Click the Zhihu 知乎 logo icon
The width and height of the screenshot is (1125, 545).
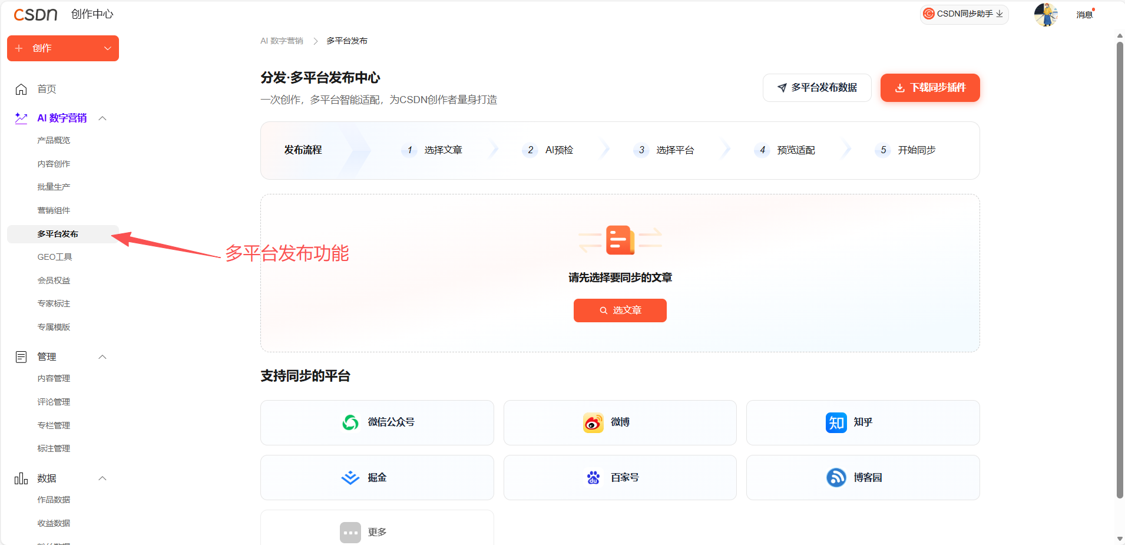click(x=836, y=422)
